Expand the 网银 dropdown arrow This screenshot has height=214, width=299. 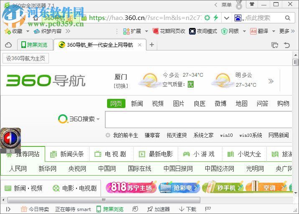click(244, 31)
